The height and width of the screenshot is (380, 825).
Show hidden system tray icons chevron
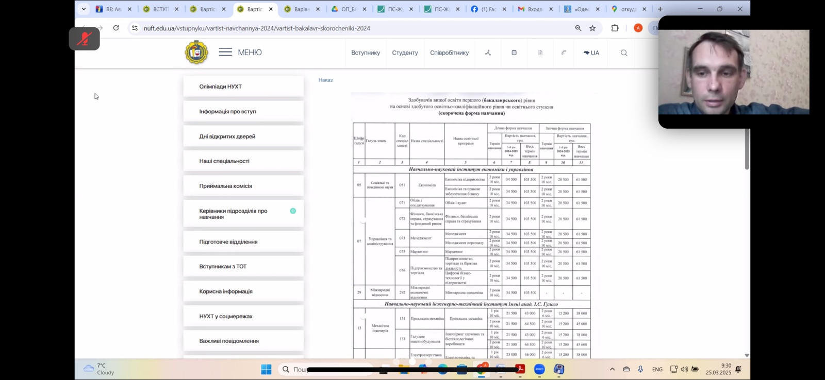(x=612, y=369)
